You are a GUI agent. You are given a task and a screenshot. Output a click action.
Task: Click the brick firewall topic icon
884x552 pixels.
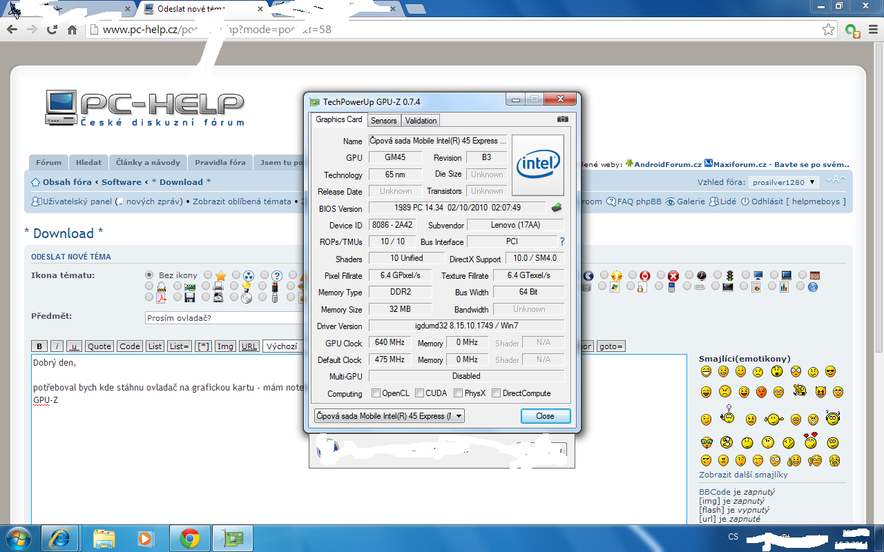pyautogui.click(x=815, y=275)
